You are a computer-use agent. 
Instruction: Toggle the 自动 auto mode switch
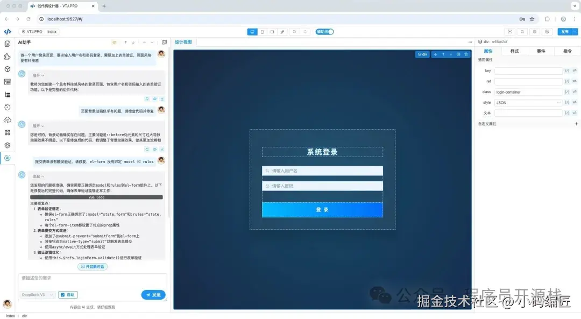tap(68, 294)
